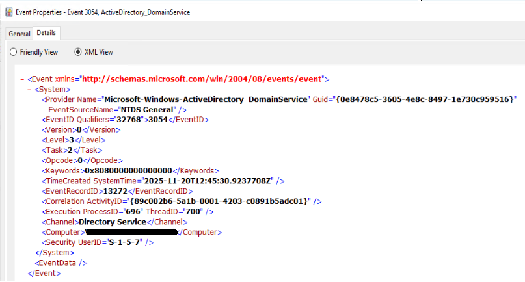The image size is (525, 282).
Task: Click the Level element with value 3
Action: 74,140
